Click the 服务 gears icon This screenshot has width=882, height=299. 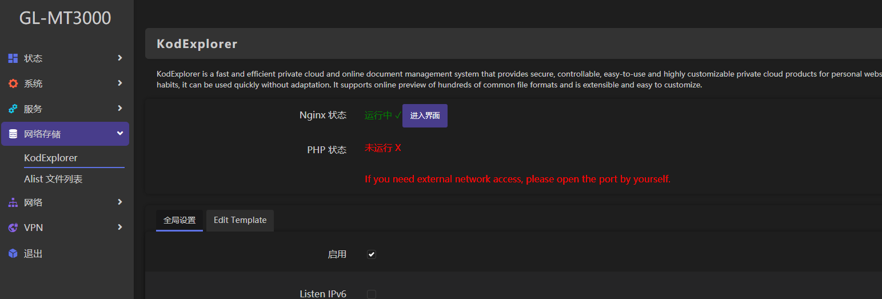[x=13, y=109]
